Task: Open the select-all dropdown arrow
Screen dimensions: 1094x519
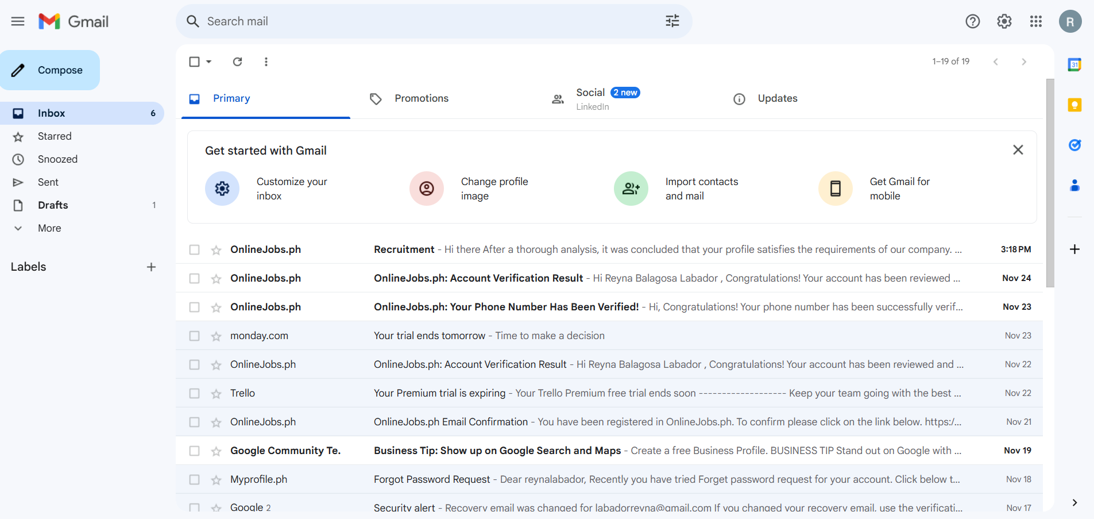Action: [x=209, y=61]
